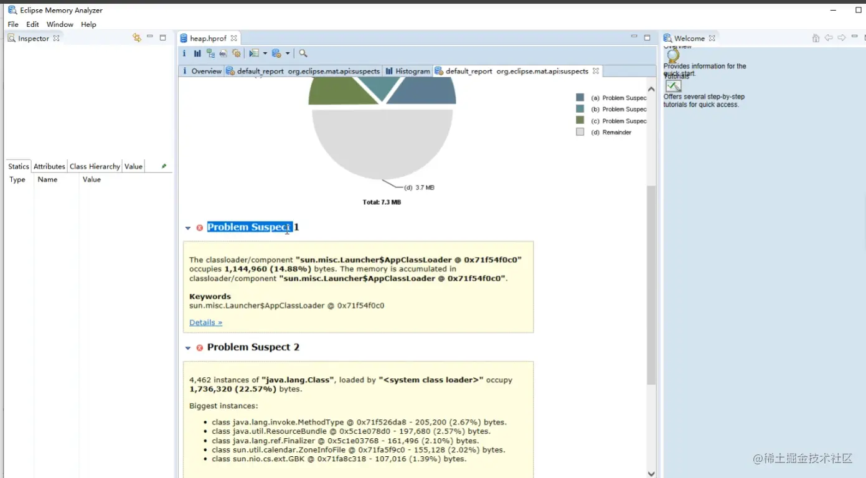Click the find object by address magnifier
This screenshot has width=866, height=478.
(303, 54)
